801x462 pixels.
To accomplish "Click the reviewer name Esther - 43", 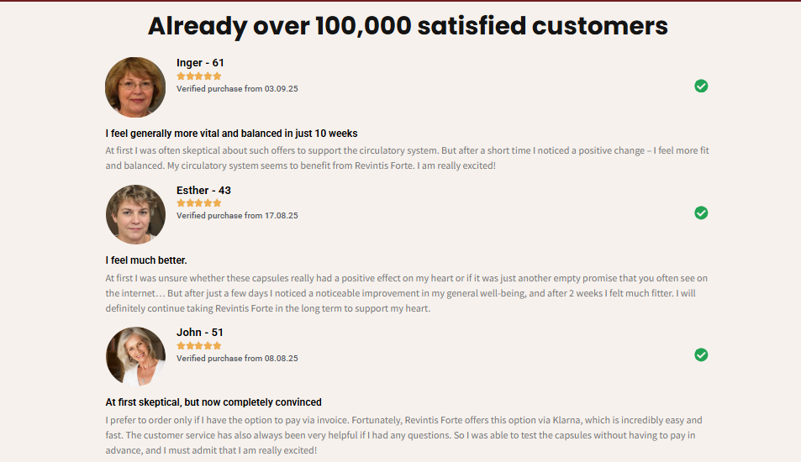I will pyautogui.click(x=203, y=191).
